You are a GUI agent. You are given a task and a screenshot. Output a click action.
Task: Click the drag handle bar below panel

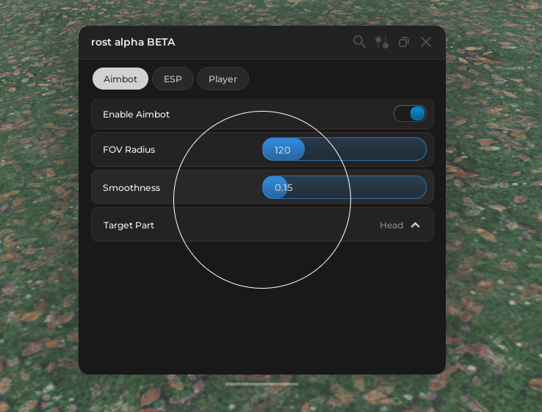point(262,384)
